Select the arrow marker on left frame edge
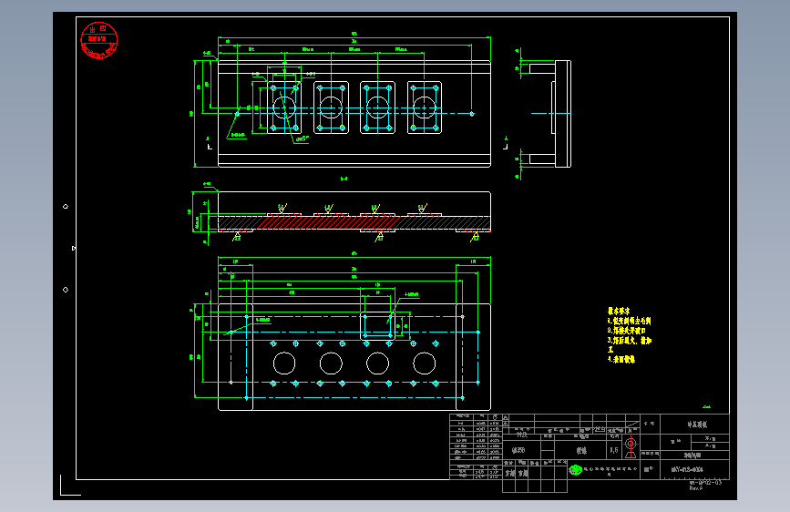Screen dimensions: 790x512 click(x=74, y=248)
